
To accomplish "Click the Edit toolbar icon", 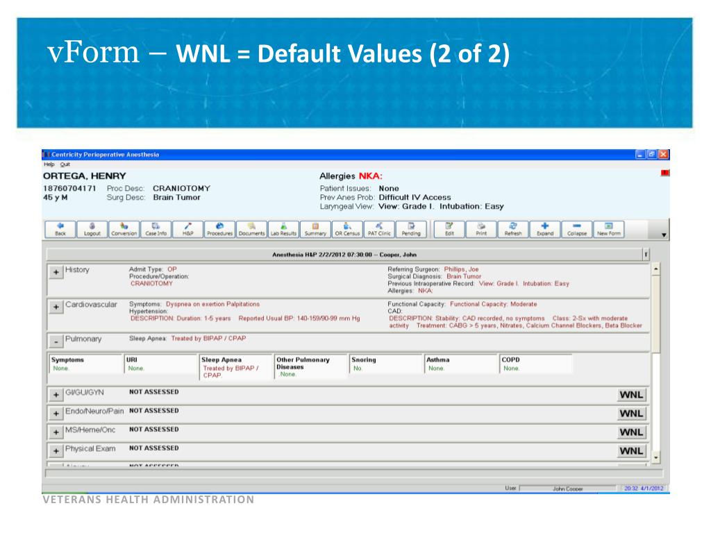I will point(449,229).
